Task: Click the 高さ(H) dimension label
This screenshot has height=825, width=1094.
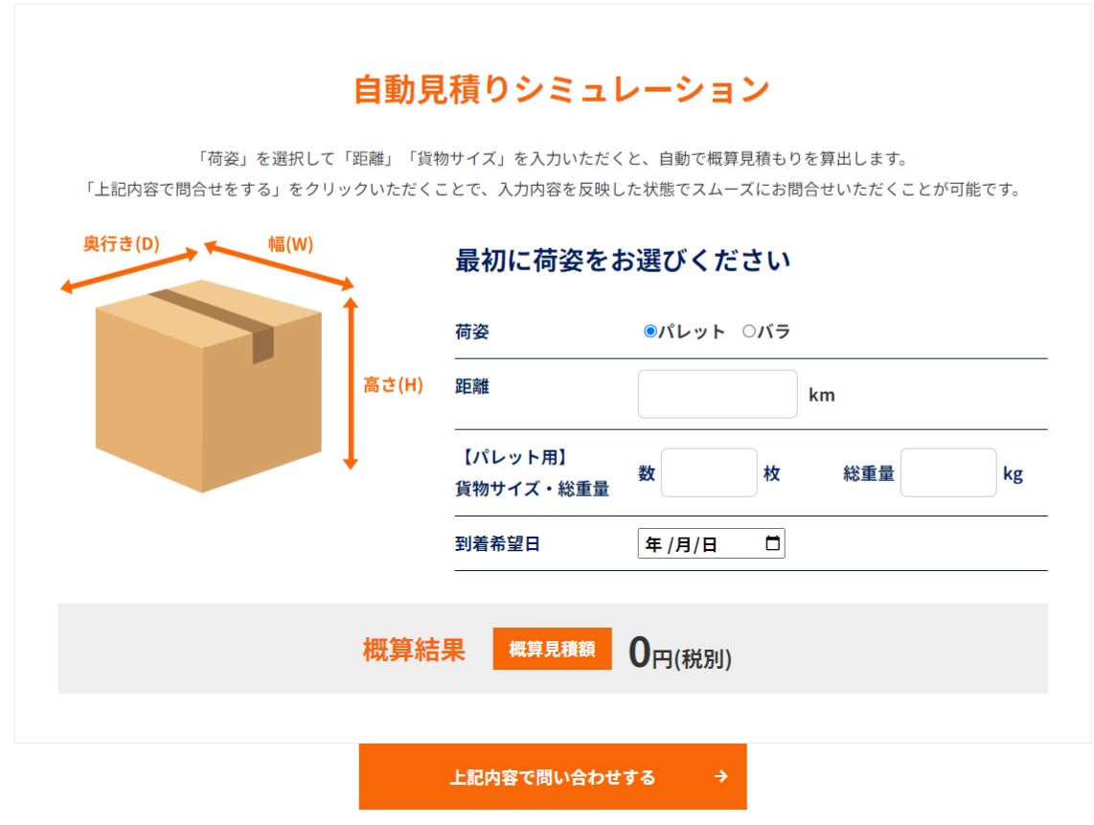Action: [x=393, y=385]
